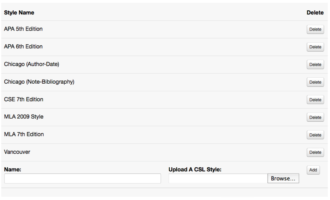Screen dimensions: 330x200
Task: Delete the MLA 2009 Style entry
Action: pos(315,117)
